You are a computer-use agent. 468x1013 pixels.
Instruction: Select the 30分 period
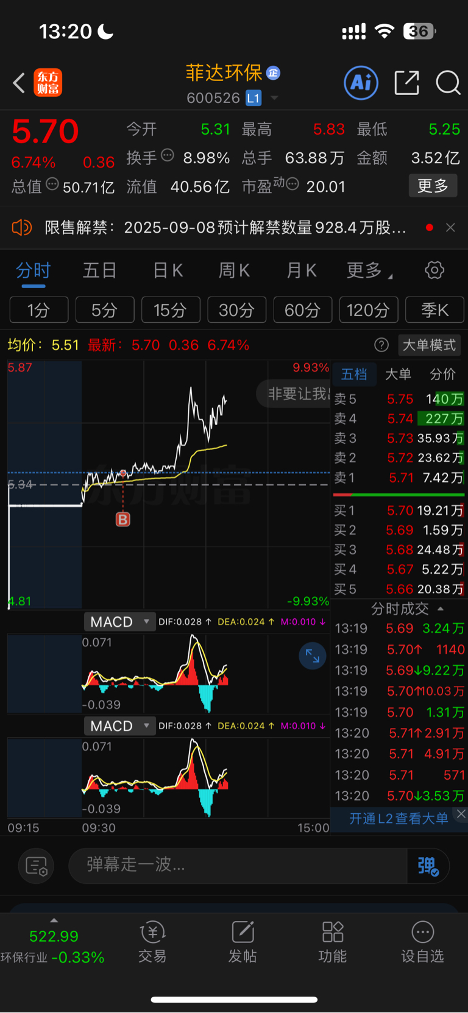pos(236,310)
